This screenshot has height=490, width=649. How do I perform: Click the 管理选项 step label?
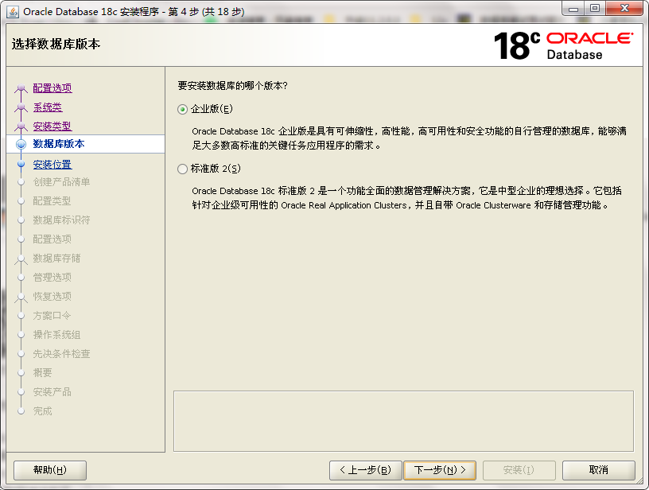pos(52,278)
